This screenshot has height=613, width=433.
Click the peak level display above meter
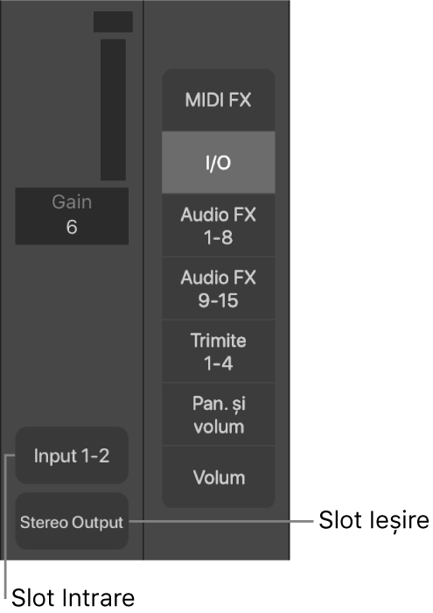pos(113,22)
